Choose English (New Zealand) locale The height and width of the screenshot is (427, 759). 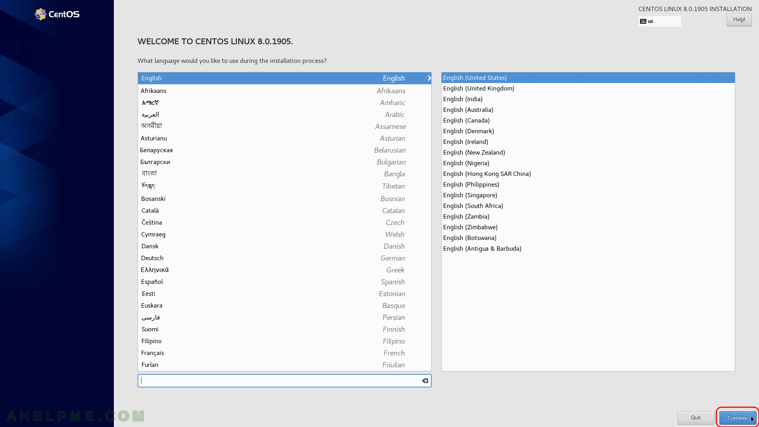click(x=588, y=153)
